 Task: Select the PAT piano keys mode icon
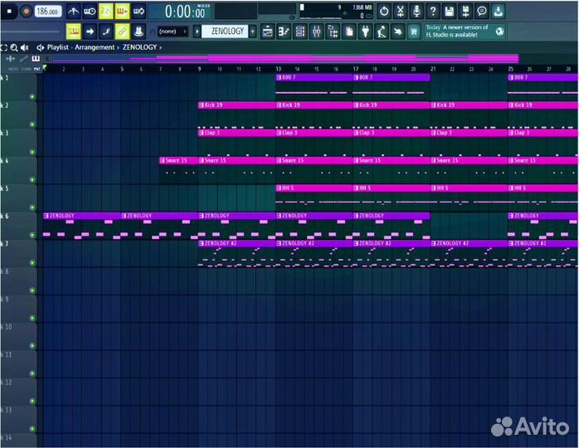tap(36, 59)
